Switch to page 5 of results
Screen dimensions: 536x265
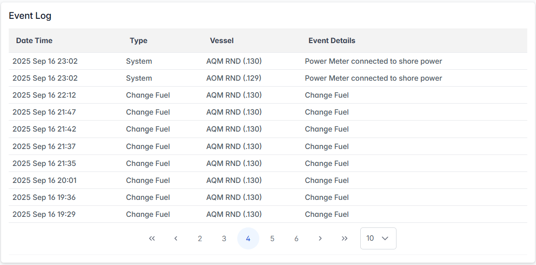[272, 238]
